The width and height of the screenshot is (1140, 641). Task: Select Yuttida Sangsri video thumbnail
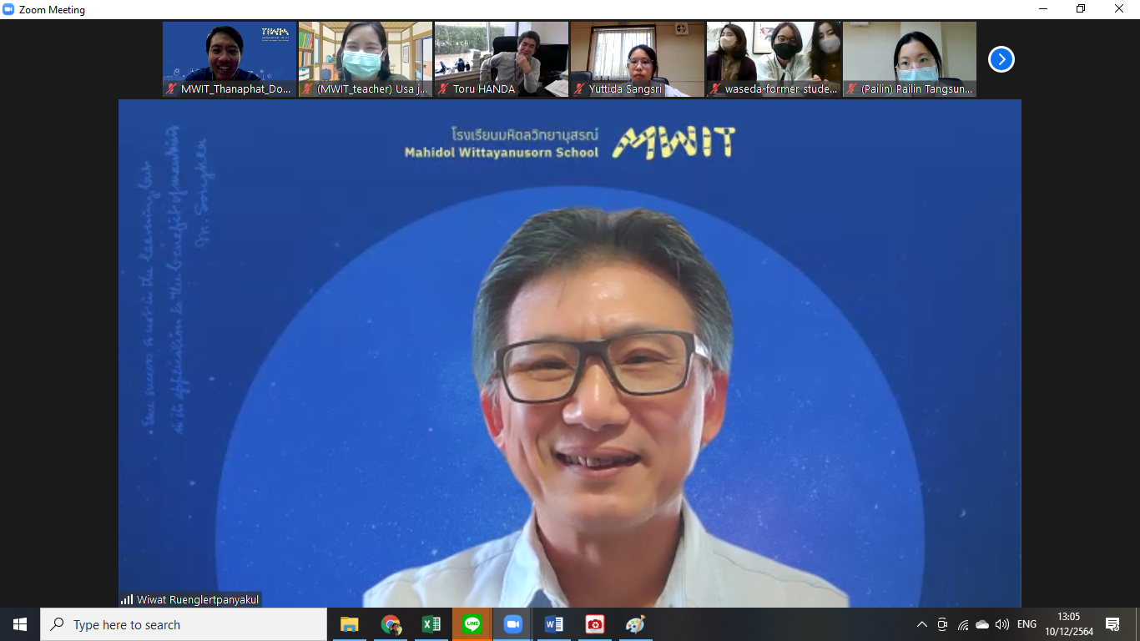click(638, 59)
